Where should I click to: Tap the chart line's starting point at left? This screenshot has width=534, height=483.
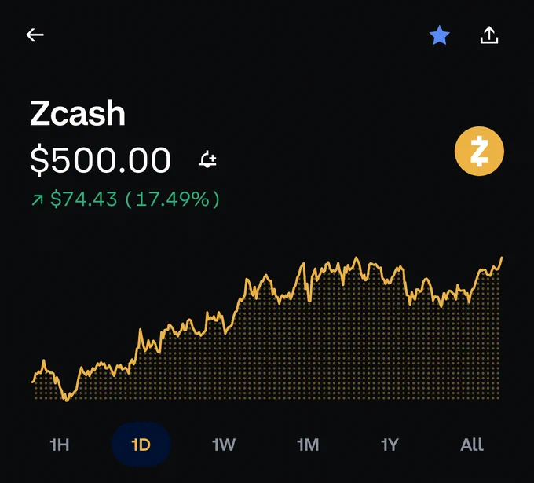pos(33,382)
